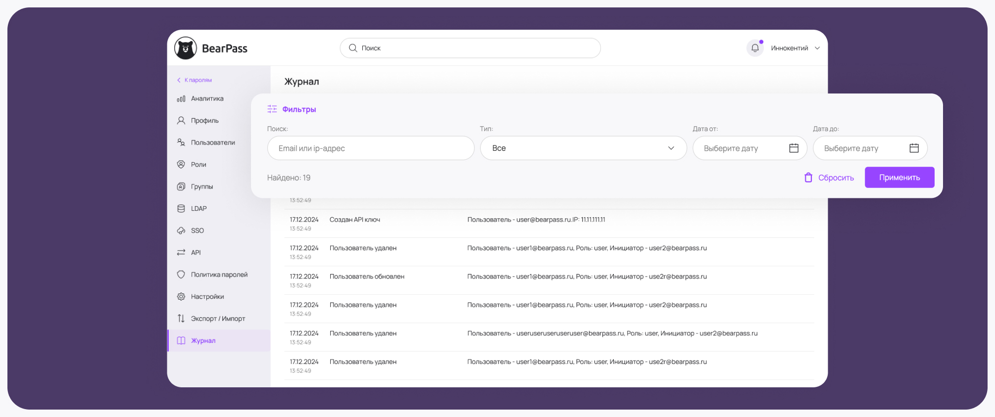The height and width of the screenshot is (417, 995).
Task: Reset filters with Сбросить
Action: point(829,178)
